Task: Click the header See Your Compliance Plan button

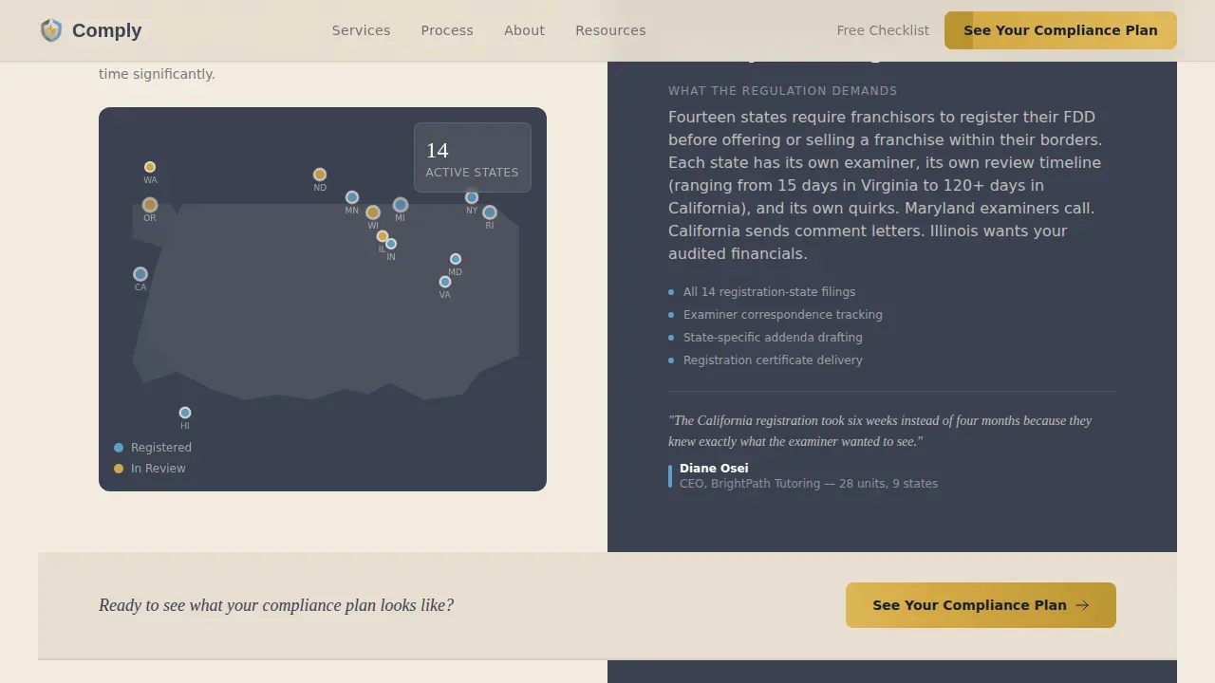Action: pyautogui.click(x=1060, y=30)
